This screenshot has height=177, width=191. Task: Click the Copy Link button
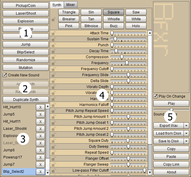coord(171,164)
